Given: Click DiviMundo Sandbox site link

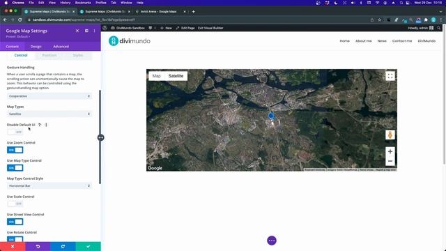Looking at the screenshot, I should (128, 28).
